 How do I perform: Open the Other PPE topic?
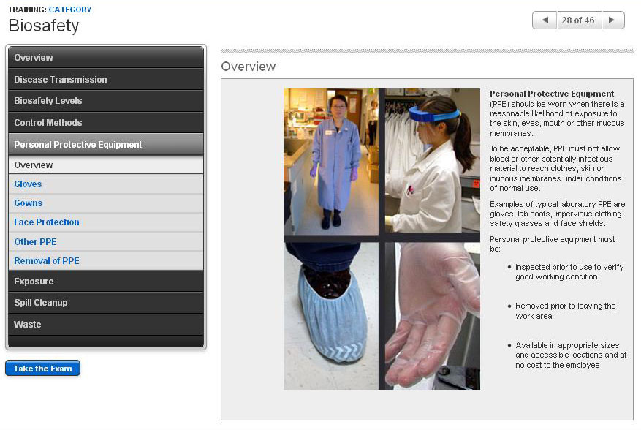pyautogui.click(x=35, y=242)
